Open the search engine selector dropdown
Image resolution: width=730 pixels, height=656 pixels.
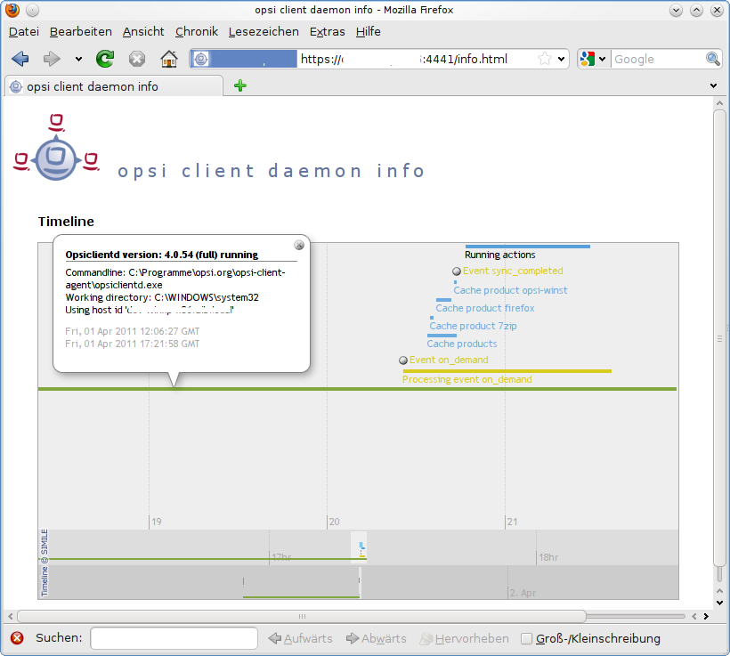tap(603, 59)
